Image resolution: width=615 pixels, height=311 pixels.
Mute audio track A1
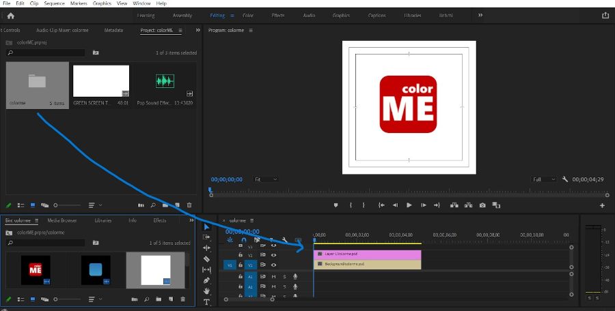(274, 276)
